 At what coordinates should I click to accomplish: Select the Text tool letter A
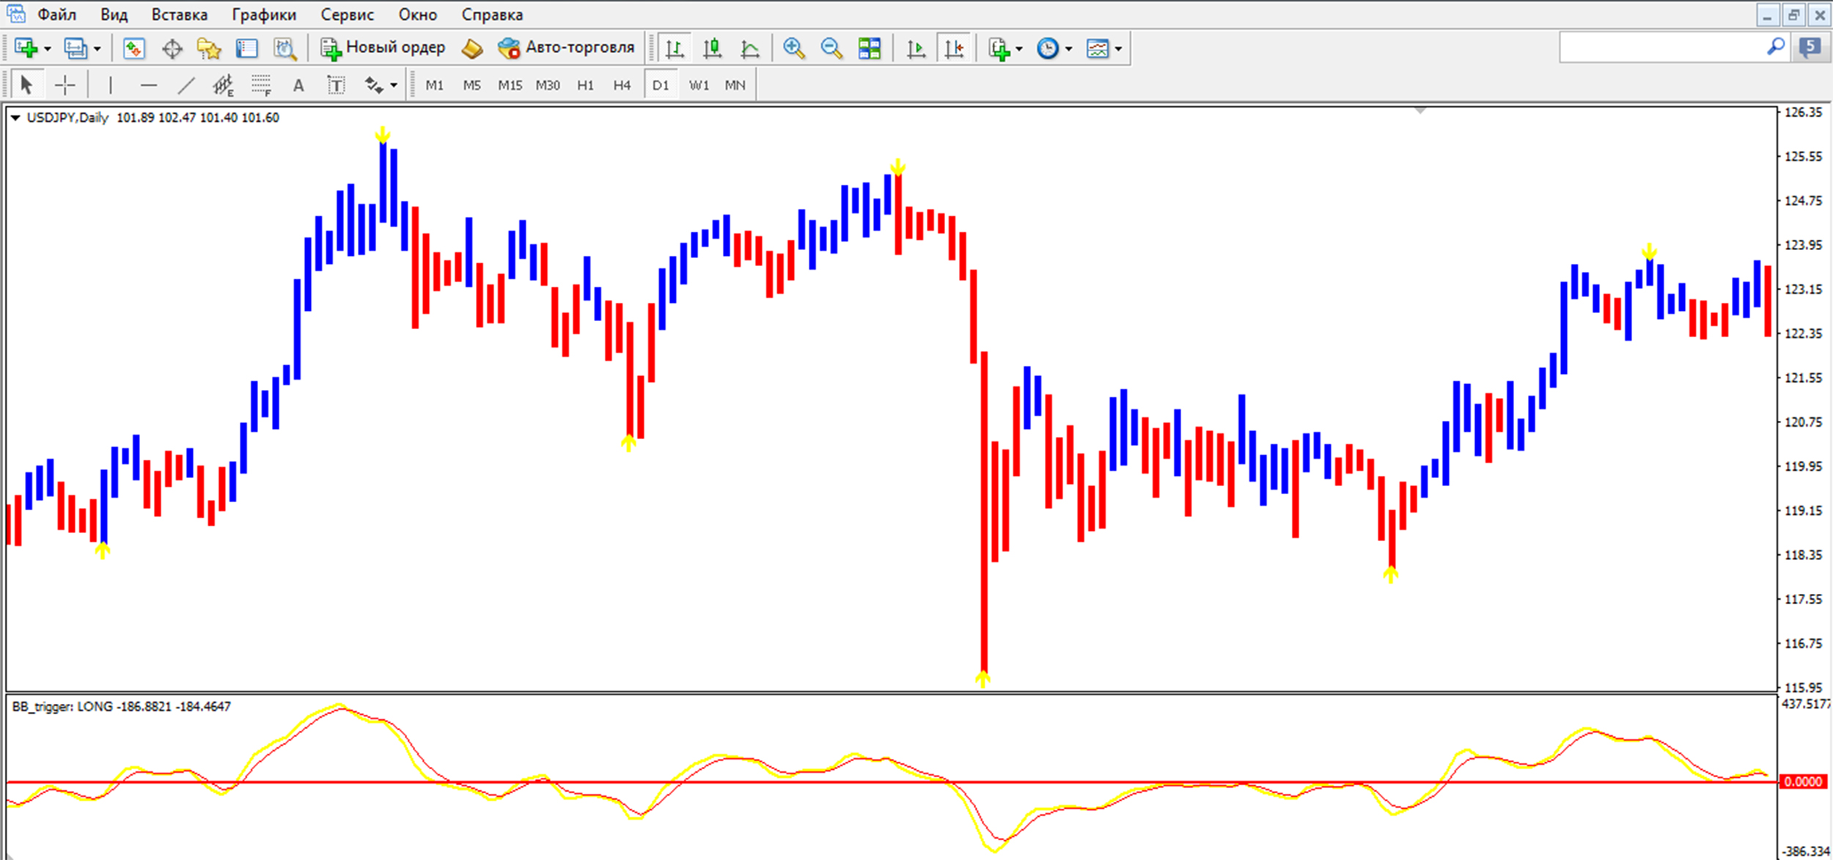pyautogui.click(x=298, y=86)
